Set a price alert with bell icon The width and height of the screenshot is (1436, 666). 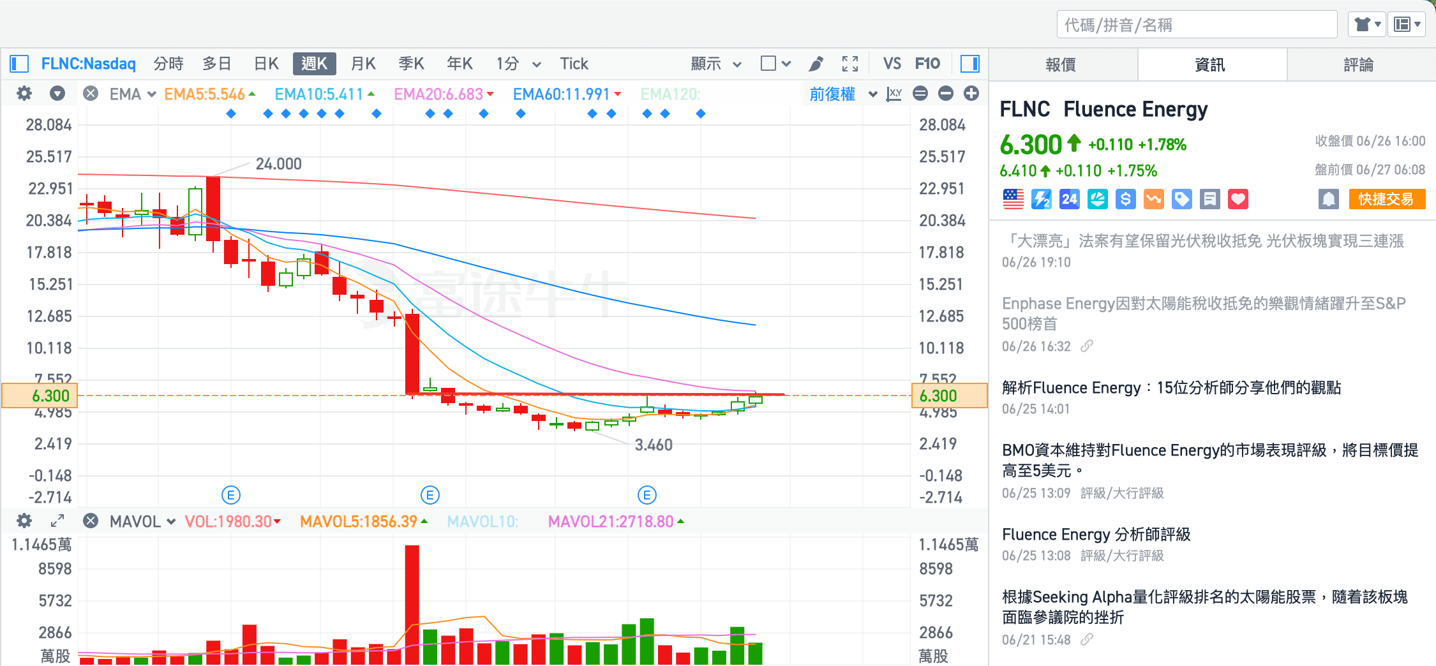1329,199
